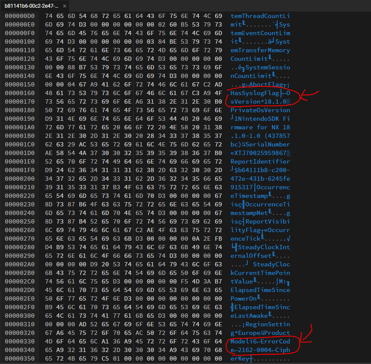
Task: Select decoded text 'SteadyClockInt'
Action: (264, 247)
